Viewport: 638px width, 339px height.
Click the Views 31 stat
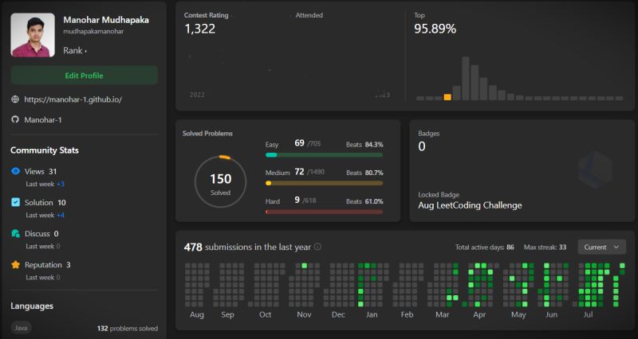(41, 171)
